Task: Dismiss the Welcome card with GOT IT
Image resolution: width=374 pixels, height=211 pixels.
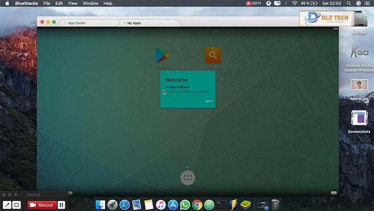Action: point(209,101)
